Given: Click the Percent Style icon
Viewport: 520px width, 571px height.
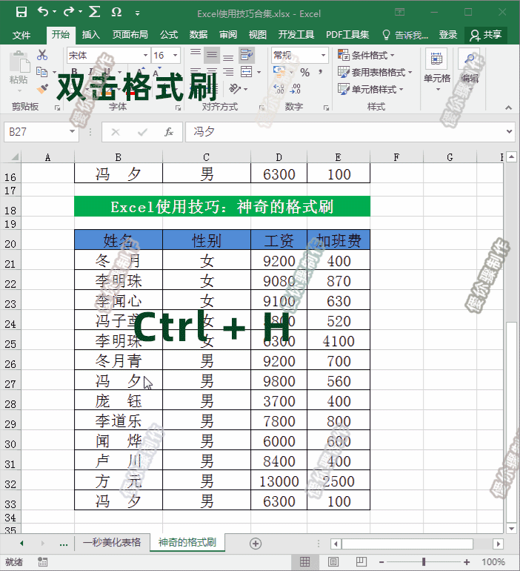Looking at the screenshot, I should 304,72.
